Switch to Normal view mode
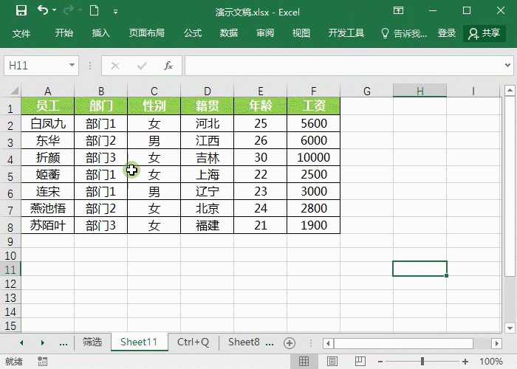 [x=303, y=362]
